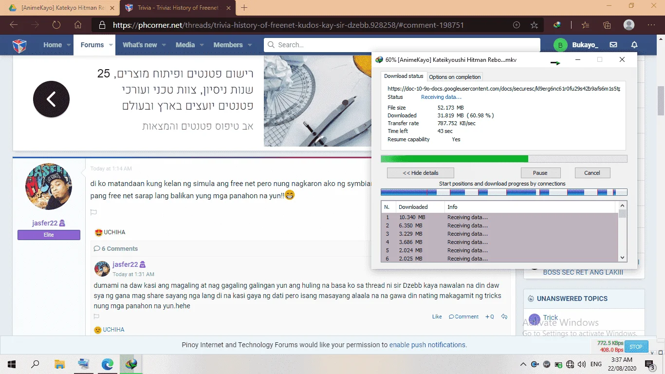The width and height of the screenshot is (665, 374).
Task: Click up arrow of connections list scrollbar
Action: 622,206
